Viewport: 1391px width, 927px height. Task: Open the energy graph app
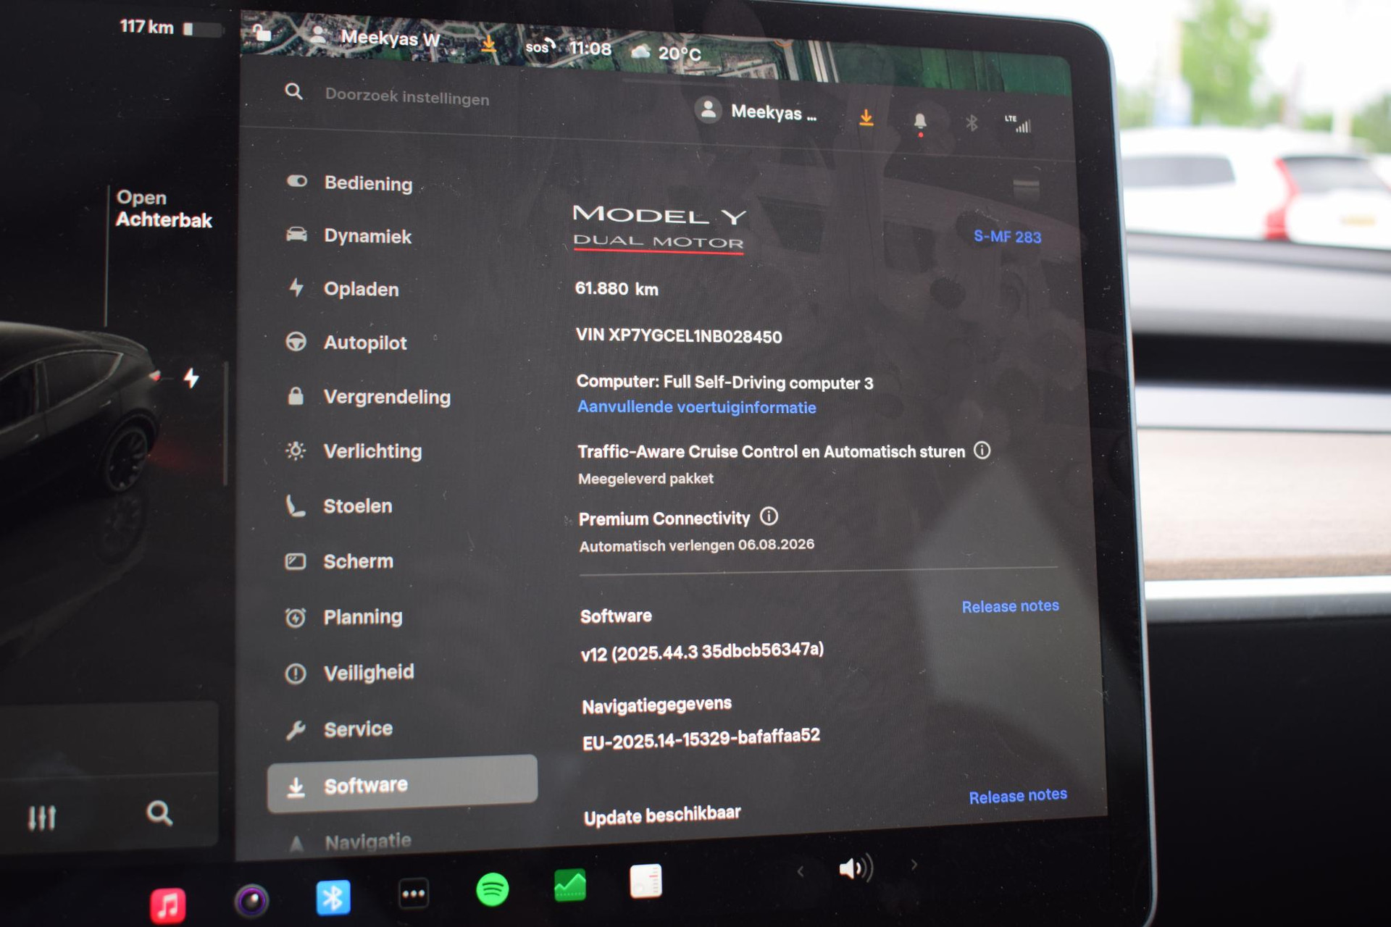click(570, 885)
